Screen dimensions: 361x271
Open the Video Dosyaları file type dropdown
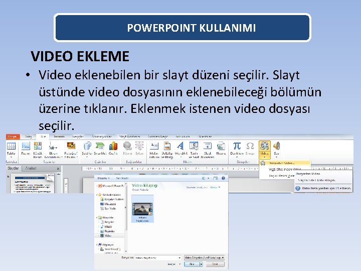tap(204, 257)
